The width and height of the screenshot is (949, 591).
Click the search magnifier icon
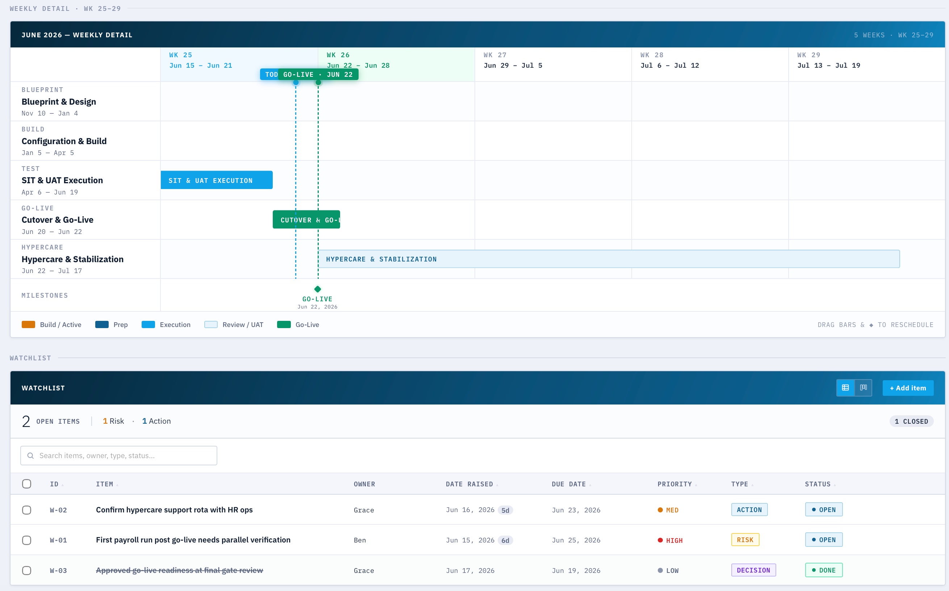point(30,455)
